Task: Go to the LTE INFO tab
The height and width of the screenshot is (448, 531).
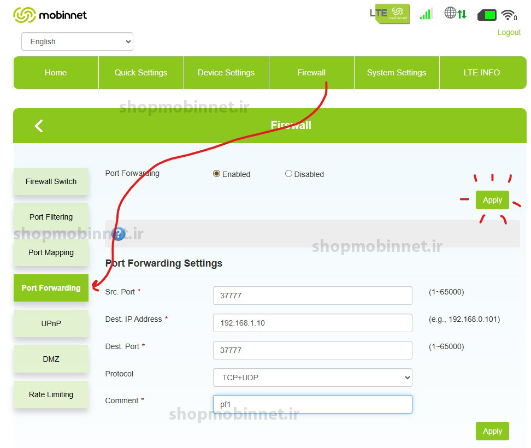Action: click(x=482, y=73)
